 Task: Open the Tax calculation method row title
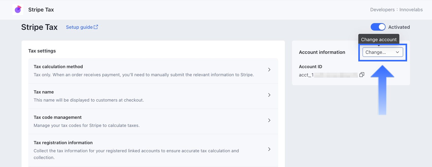58,66
